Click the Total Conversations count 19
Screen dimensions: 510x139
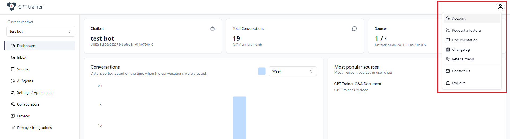(236, 39)
